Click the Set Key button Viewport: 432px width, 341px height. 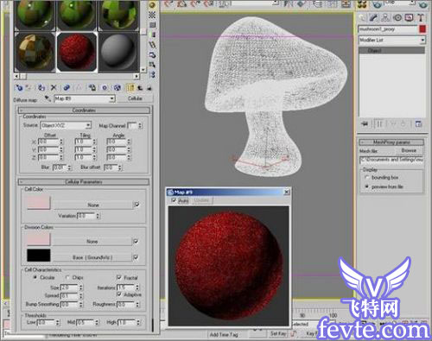click(278, 333)
